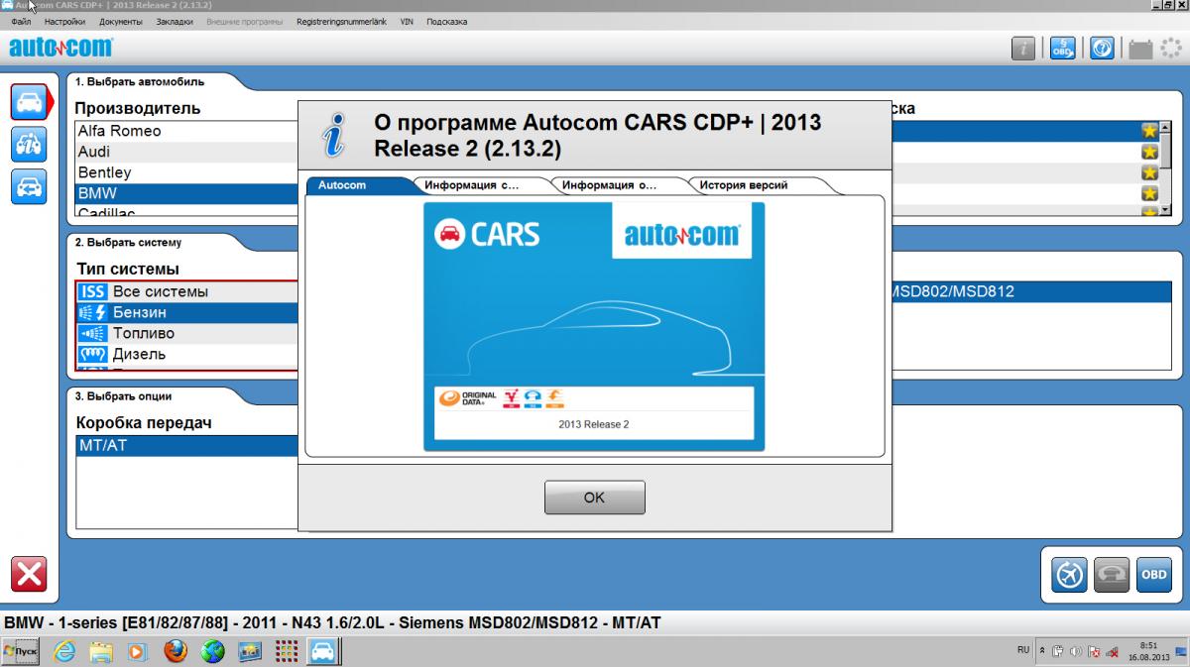
Task: Select 'Бензин' system type
Action: click(187, 312)
